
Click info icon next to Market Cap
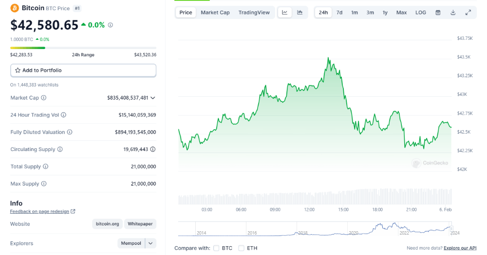[x=44, y=98]
